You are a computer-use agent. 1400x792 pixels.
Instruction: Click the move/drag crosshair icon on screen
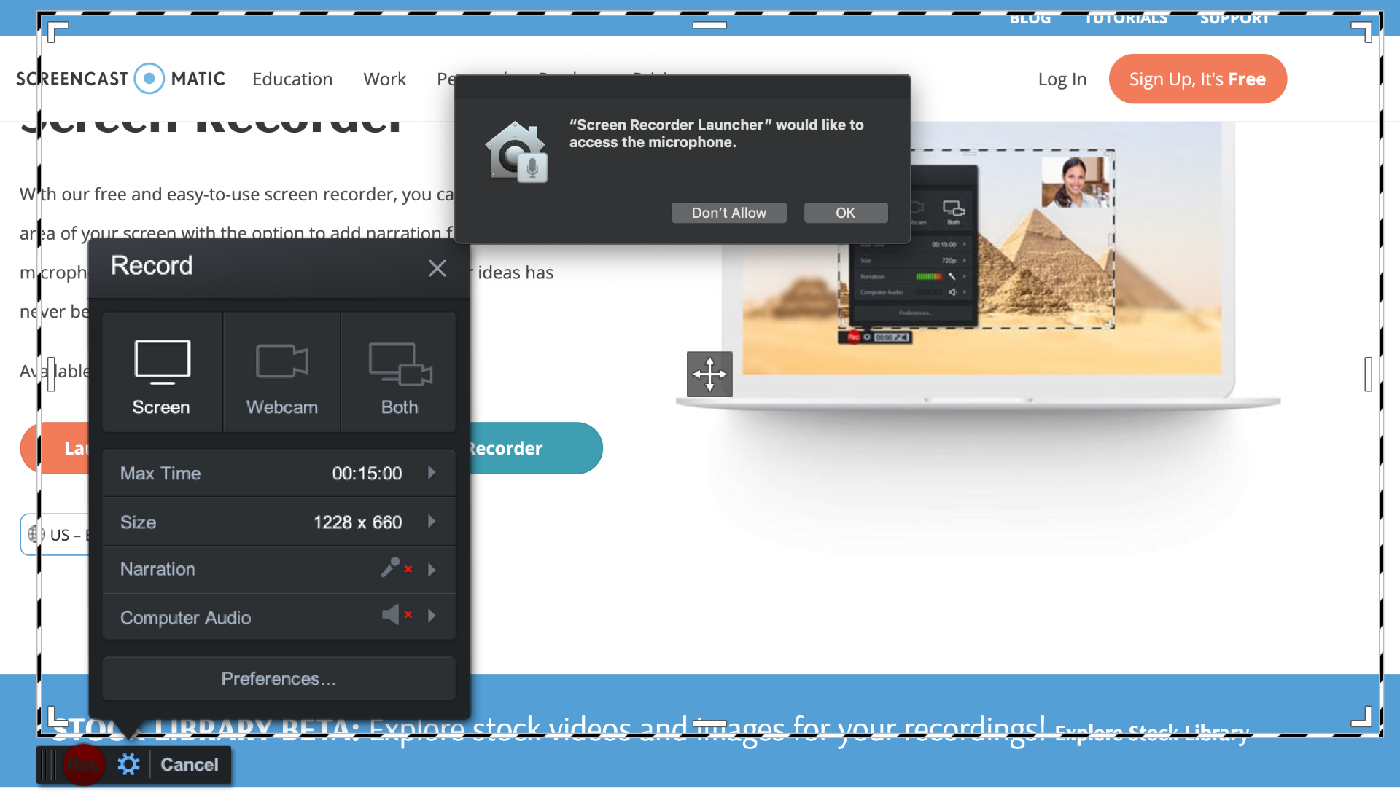click(709, 373)
